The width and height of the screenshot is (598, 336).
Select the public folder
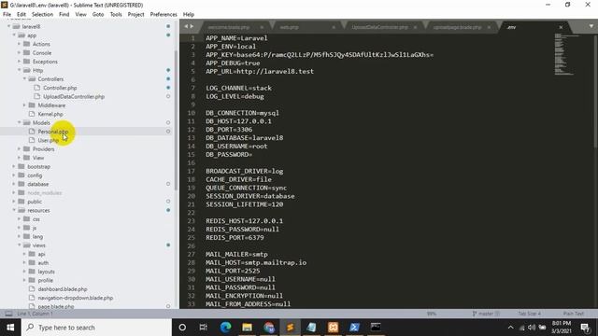(35, 202)
